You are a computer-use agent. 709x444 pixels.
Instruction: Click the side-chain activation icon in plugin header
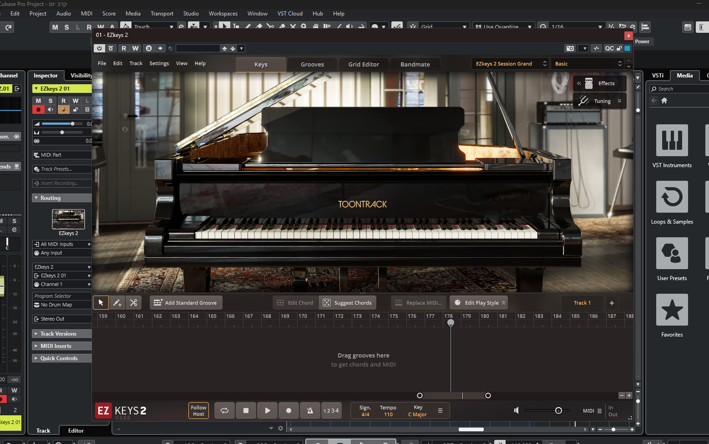[x=597, y=48]
